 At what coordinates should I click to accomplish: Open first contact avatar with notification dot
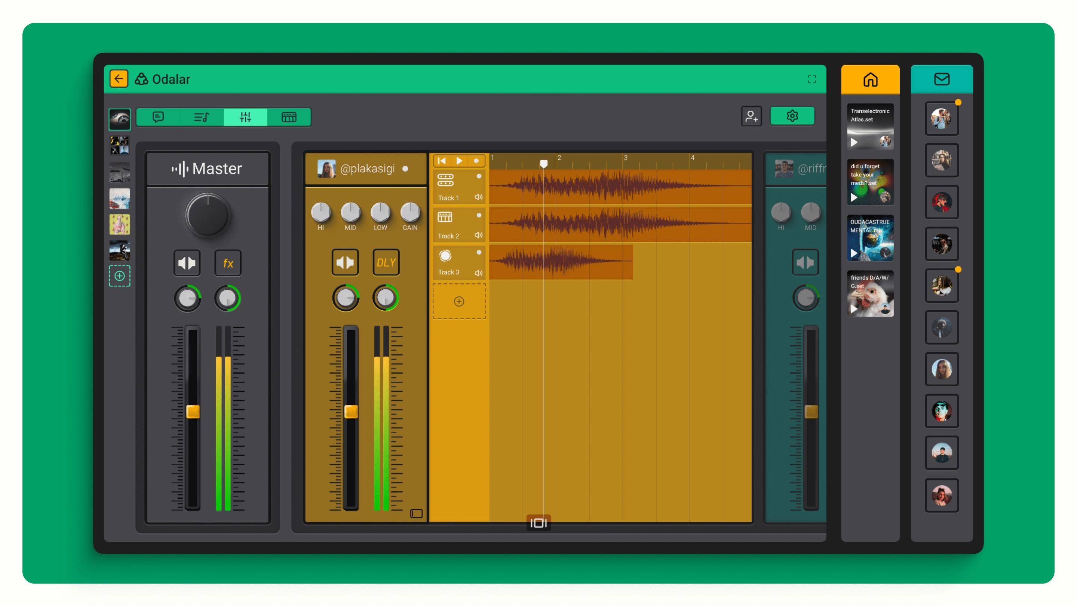pos(942,119)
